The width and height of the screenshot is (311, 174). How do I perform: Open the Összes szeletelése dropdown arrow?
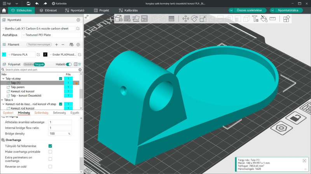click(231, 10)
